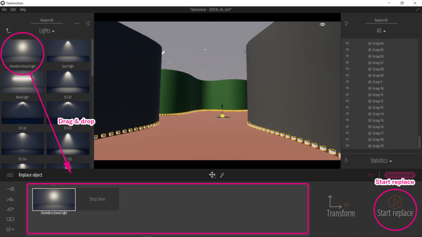Open the Edit menu
This screenshot has height=237, width=422.
pos(13,9)
